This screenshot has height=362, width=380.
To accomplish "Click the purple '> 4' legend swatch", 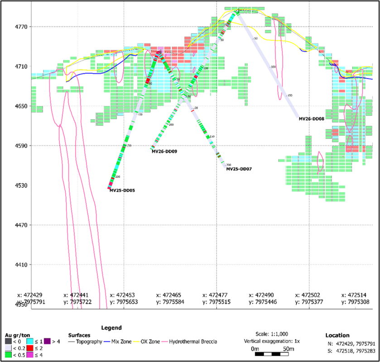I will pos(47,342).
